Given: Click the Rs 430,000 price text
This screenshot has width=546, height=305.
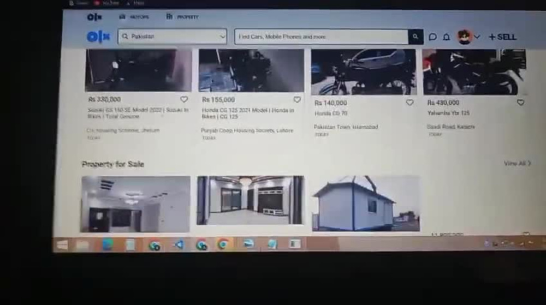Looking at the screenshot, I should [x=443, y=103].
